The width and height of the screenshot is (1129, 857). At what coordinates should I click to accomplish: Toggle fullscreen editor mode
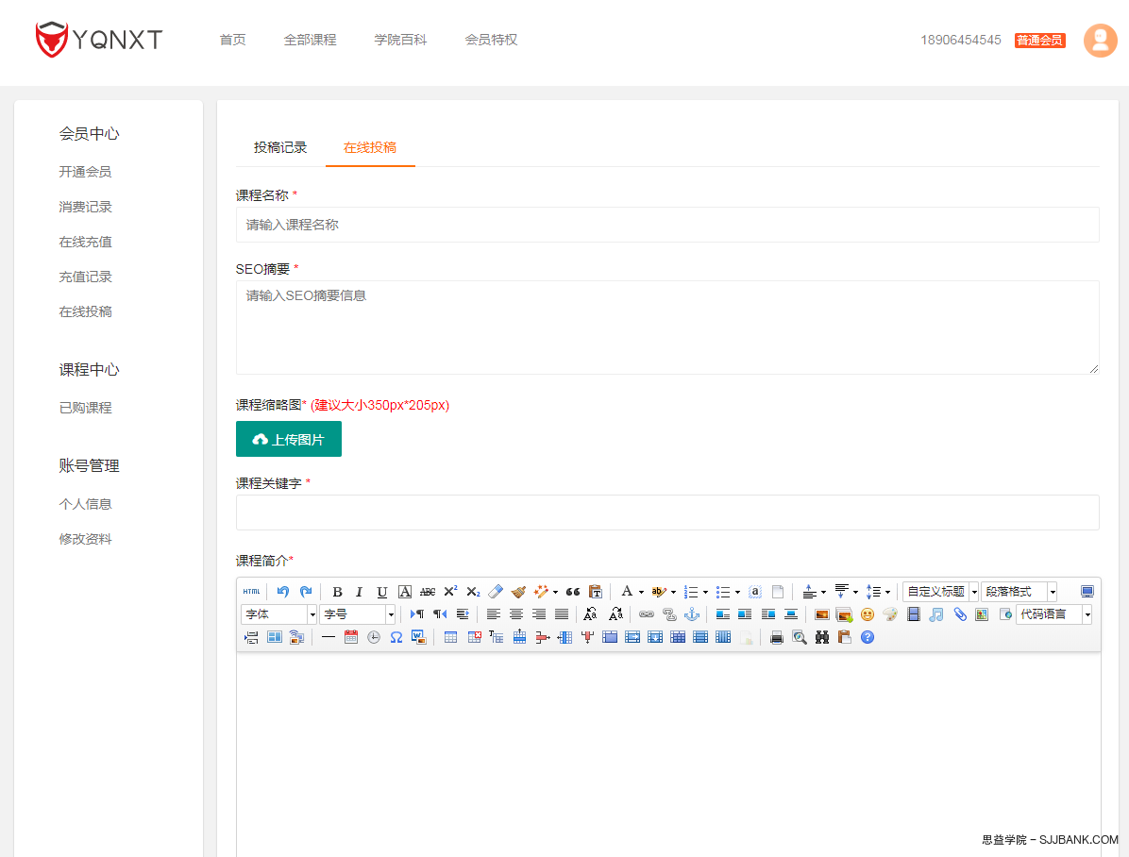[1087, 592]
